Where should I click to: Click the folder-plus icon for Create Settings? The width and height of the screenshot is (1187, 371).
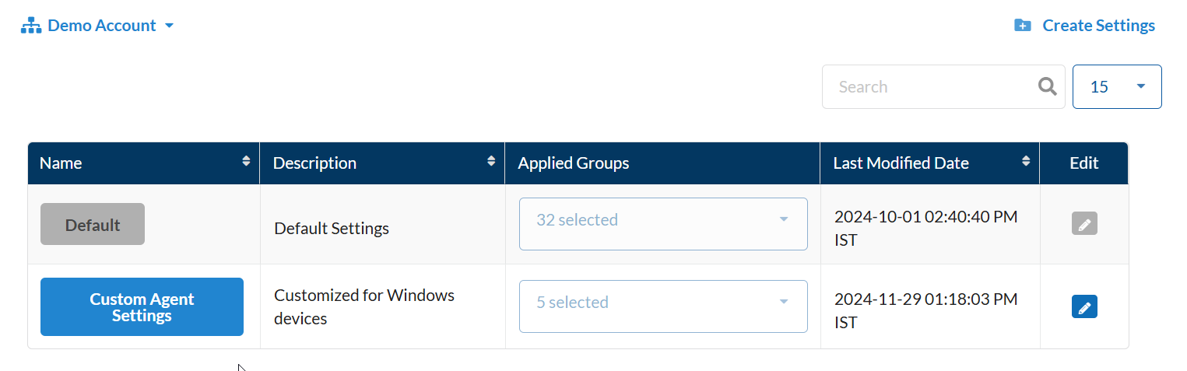point(1023,26)
